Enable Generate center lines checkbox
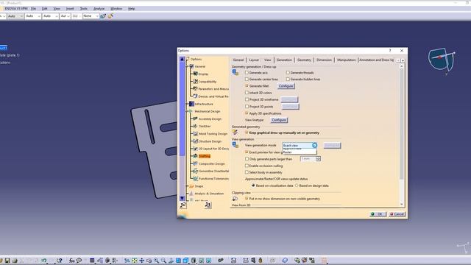471x265 pixels. point(247,79)
